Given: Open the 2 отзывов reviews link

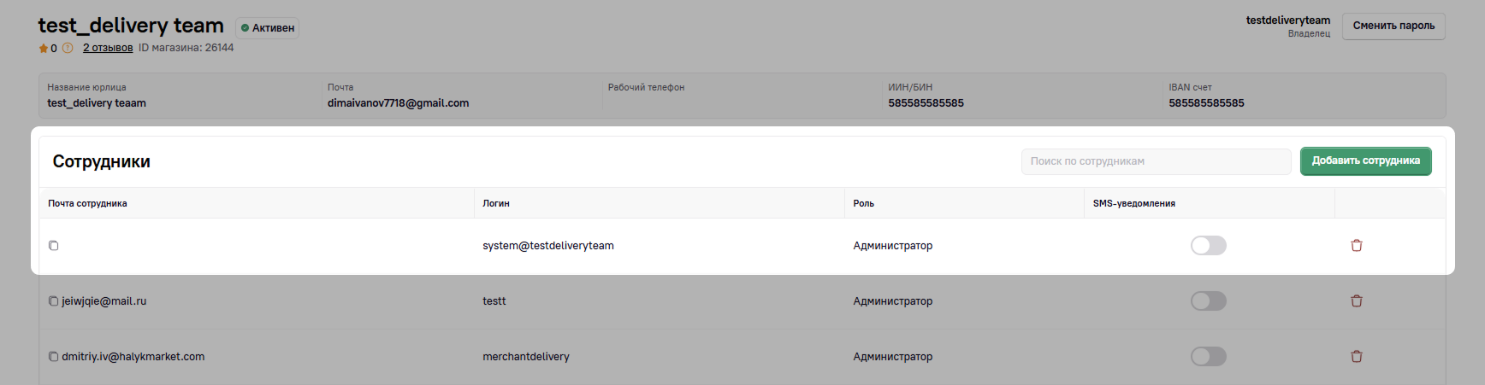Looking at the screenshot, I should (x=108, y=48).
